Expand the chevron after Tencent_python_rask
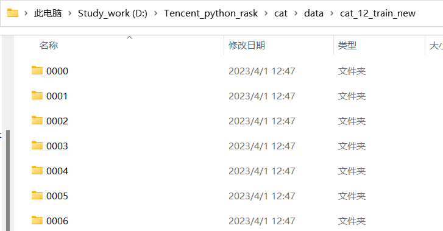Image resolution: width=443 pixels, height=231 pixels. coord(266,13)
